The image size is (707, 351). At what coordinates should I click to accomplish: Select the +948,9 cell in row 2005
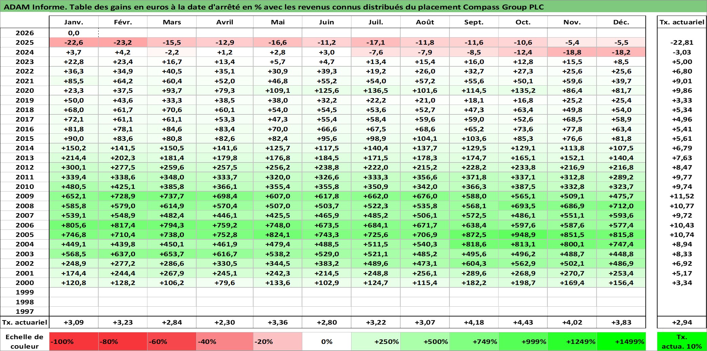click(x=523, y=235)
